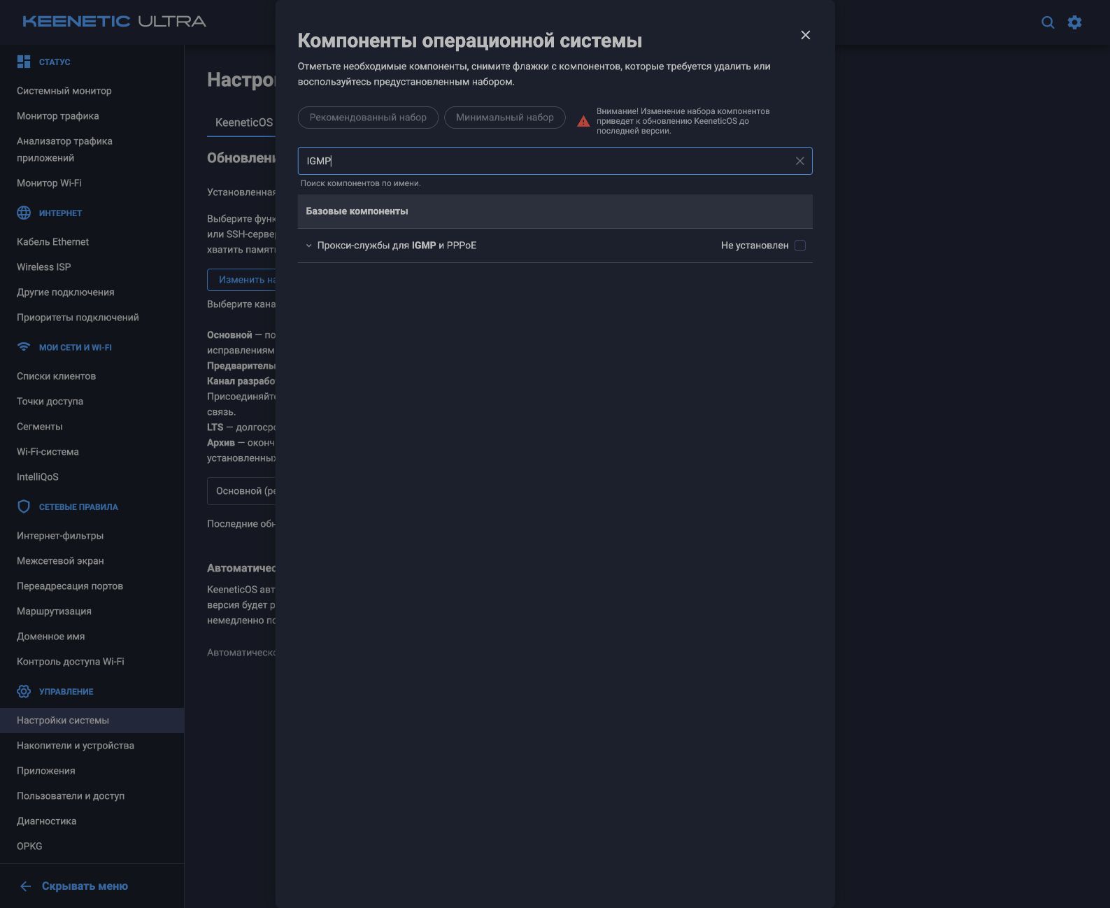Open the search magnifier icon

(1048, 22)
